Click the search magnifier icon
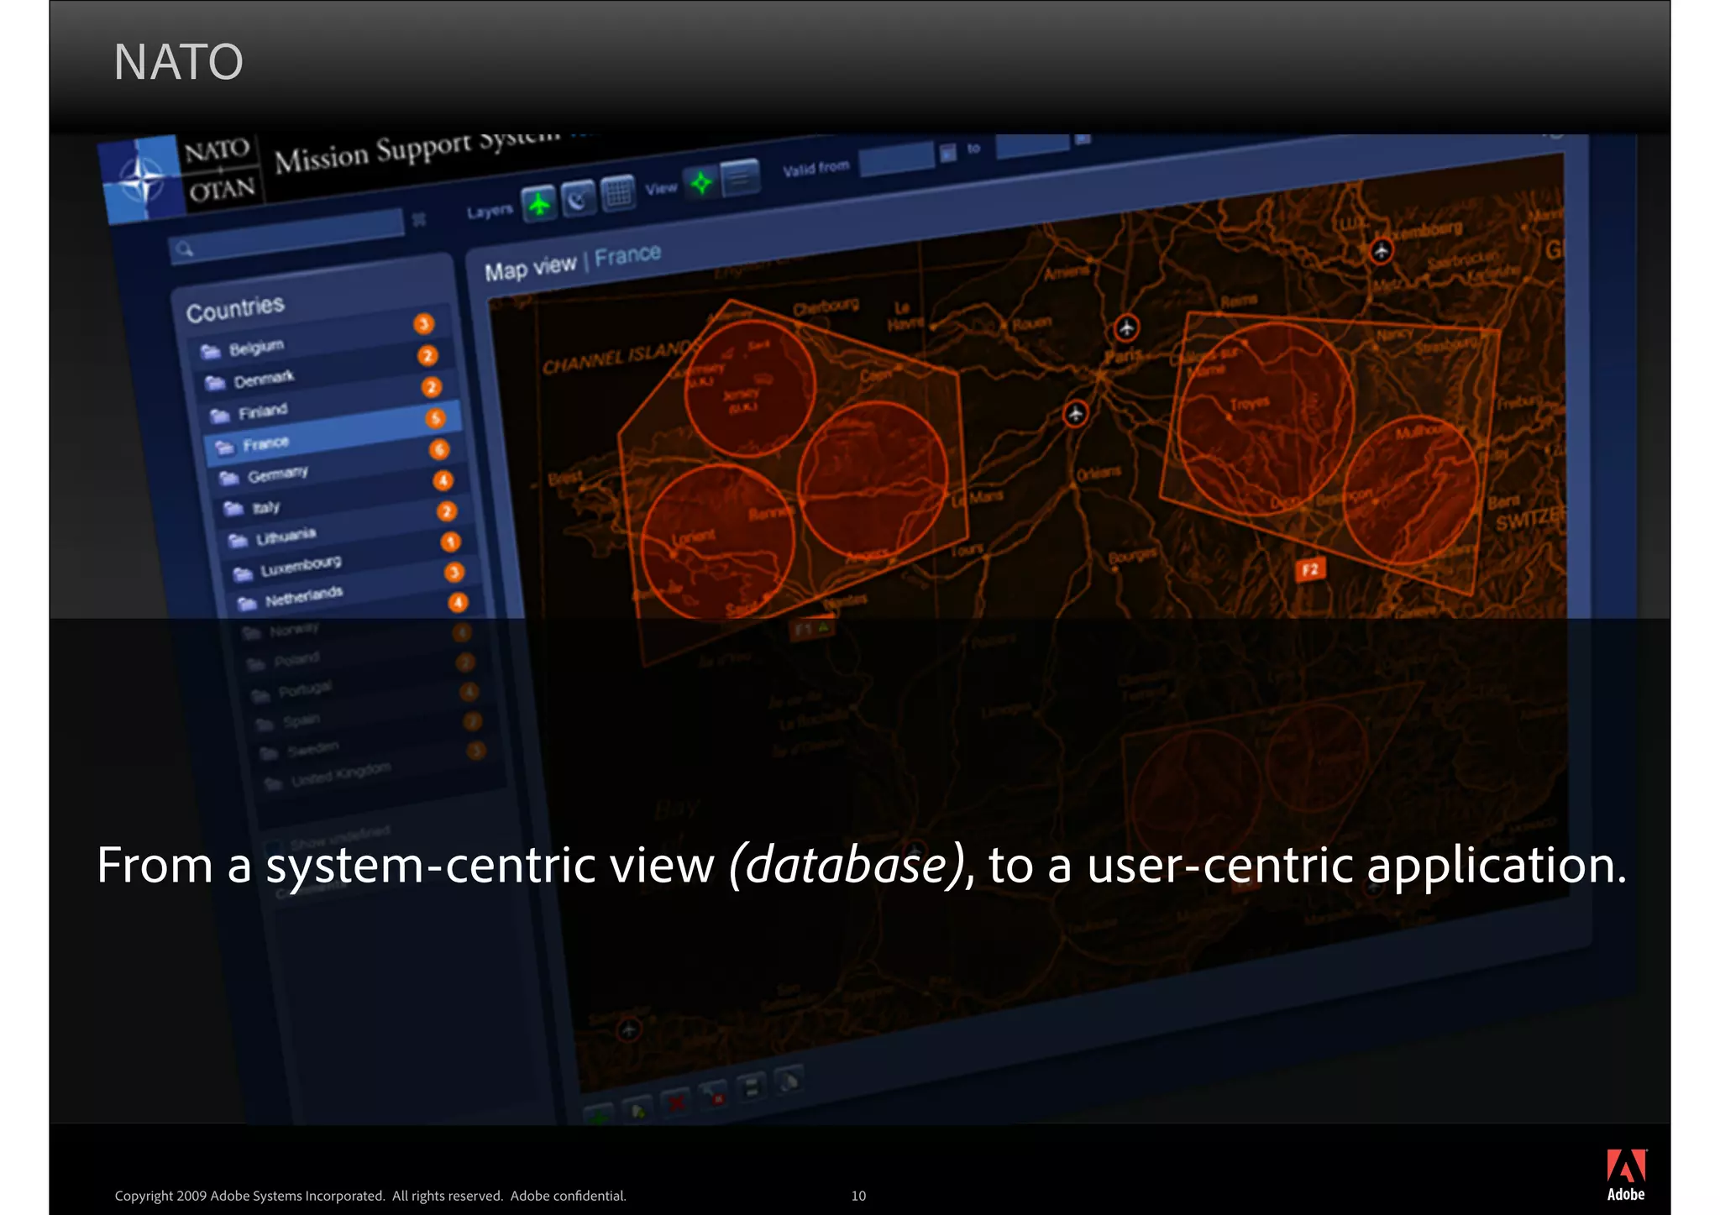Viewport: 1720px width, 1215px height. [x=186, y=249]
